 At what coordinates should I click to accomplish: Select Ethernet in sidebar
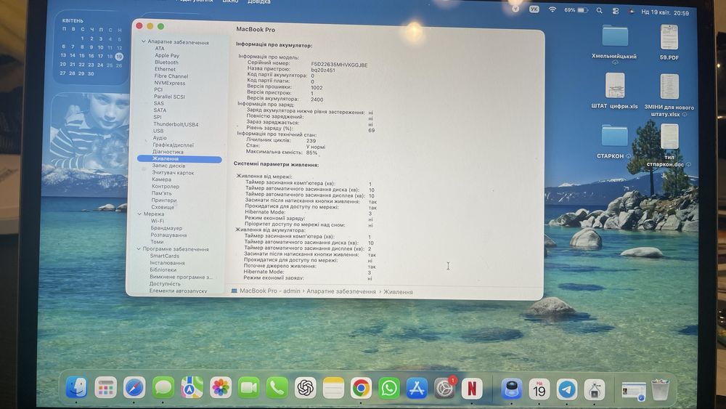tap(165, 69)
